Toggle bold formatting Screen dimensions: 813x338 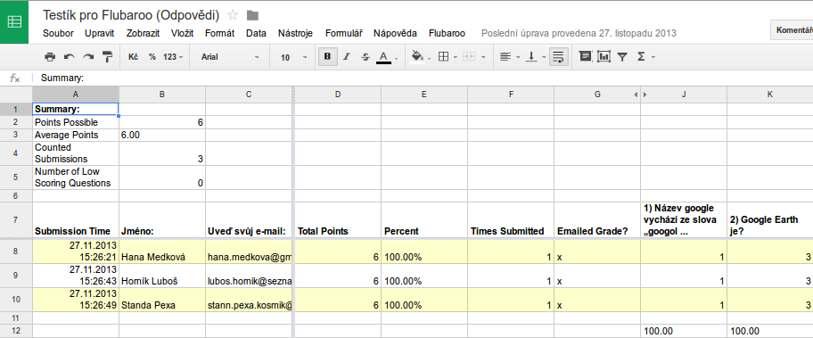[328, 57]
